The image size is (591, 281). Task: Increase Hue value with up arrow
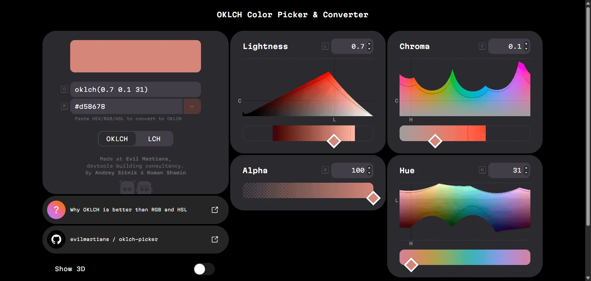click(x=526, y=168)
